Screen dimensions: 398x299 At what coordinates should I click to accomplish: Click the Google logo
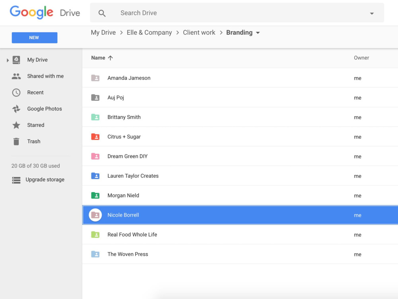(x=31, y=12)
